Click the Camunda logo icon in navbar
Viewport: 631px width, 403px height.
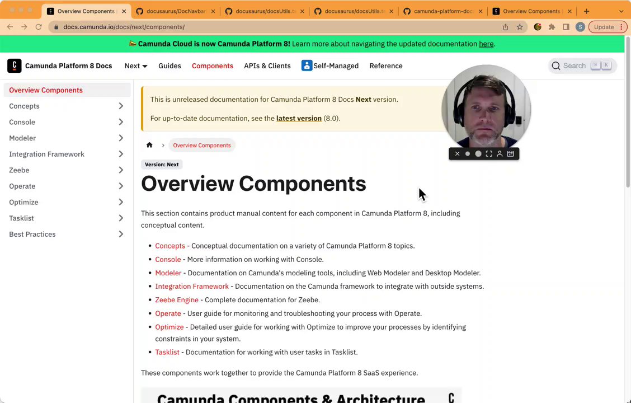pyautogui.click(x=15, y=65)
